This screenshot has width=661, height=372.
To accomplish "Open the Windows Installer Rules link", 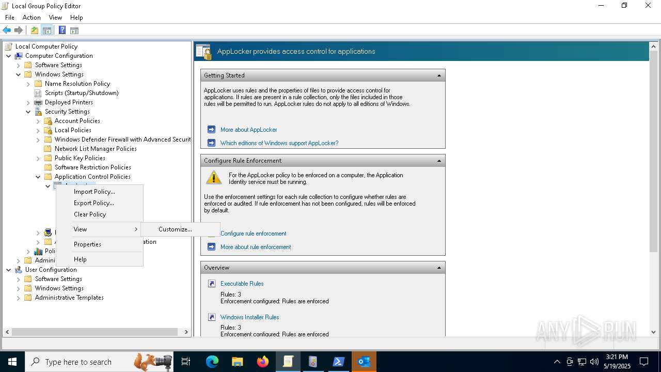I will pyautogui.click(x=249, y=317).
